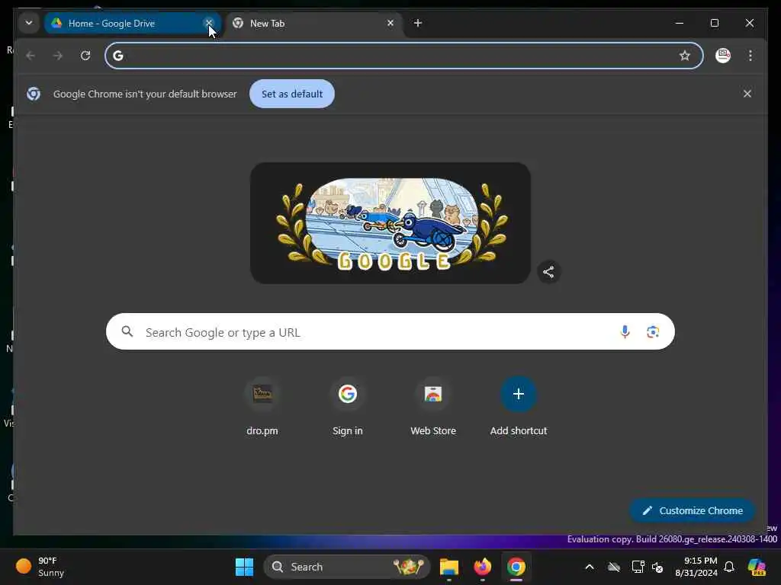Open the Chrome profile avatar
The width and height of the screenshot is (781, 585).
coord(723,56)
